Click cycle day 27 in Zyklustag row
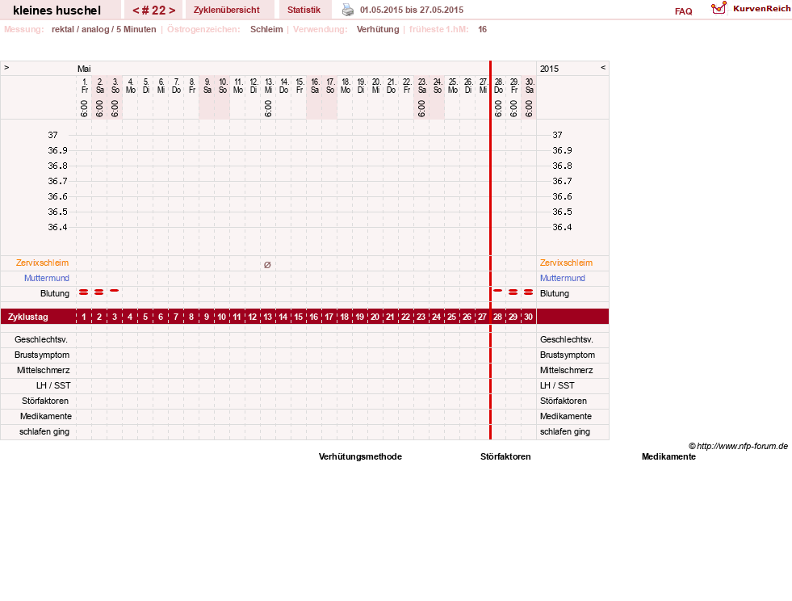The height and width of the screenshot is (601, 792). pos(482,317)
